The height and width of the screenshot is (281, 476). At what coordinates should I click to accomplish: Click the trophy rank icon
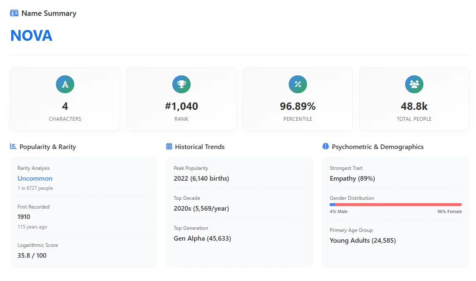pyautogui.click(x=181, y=85)
